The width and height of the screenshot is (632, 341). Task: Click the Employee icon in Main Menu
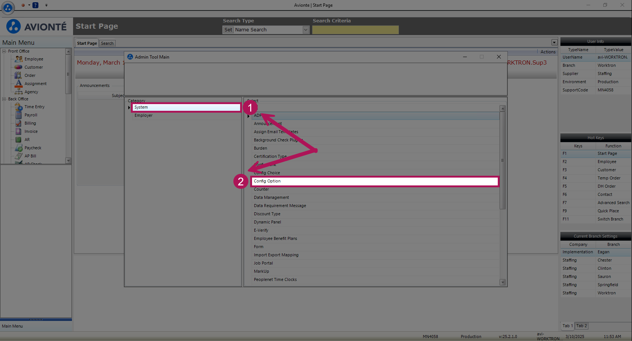19,59
